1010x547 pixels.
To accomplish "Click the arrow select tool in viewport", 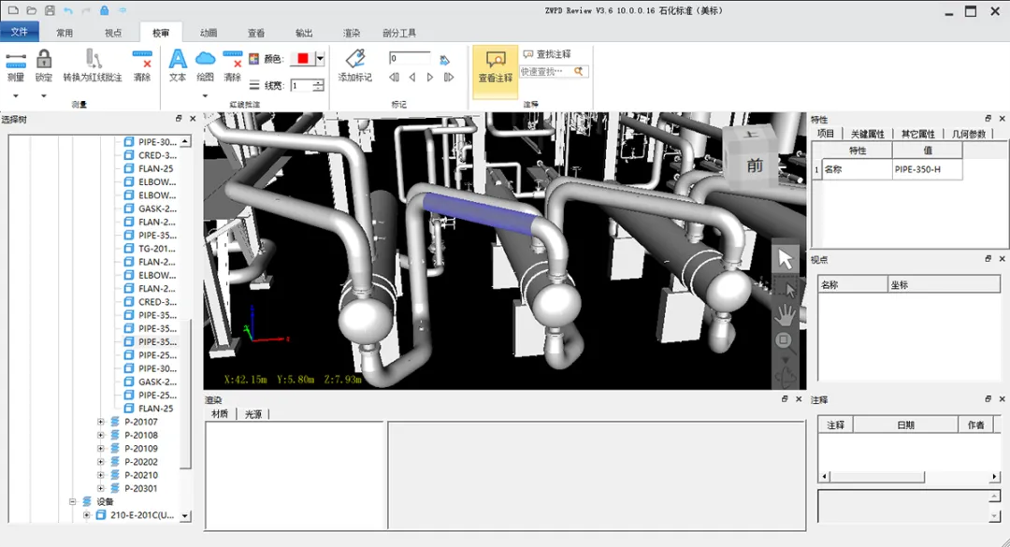I will [x=785, y=259].
